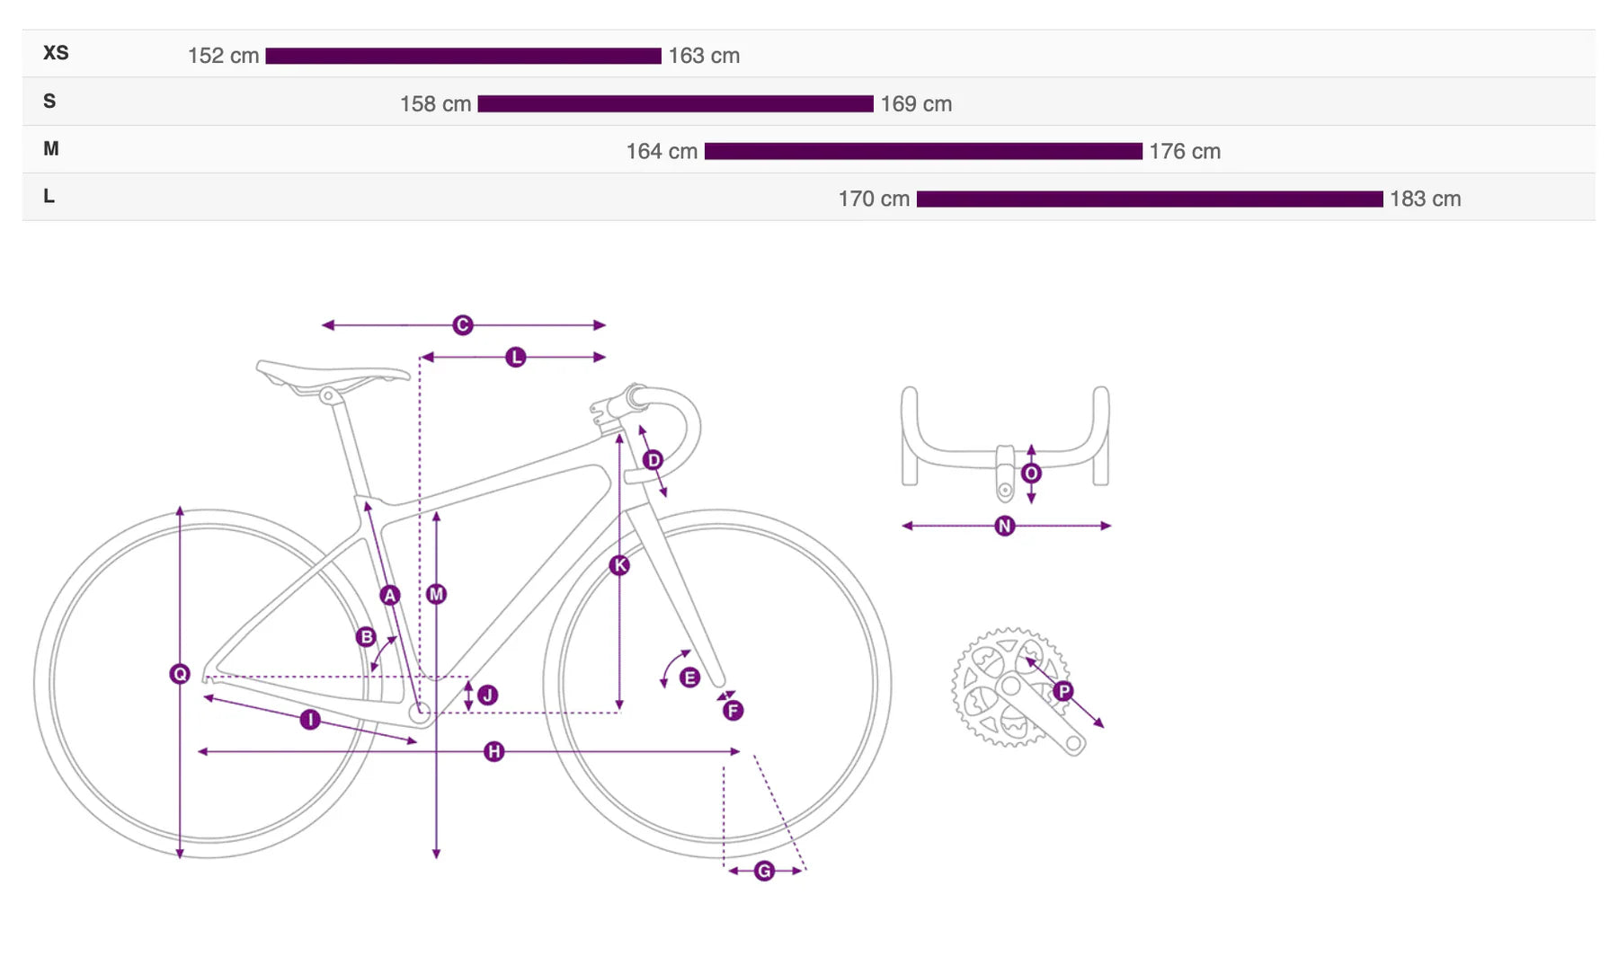Image resolution: width=1618 pixels, height=957 pixels.
Task: Click the L marker near the saddle
Action: pos(515,358)
